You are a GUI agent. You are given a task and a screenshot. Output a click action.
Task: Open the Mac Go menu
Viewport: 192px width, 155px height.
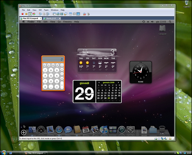(x=59, y=22)
